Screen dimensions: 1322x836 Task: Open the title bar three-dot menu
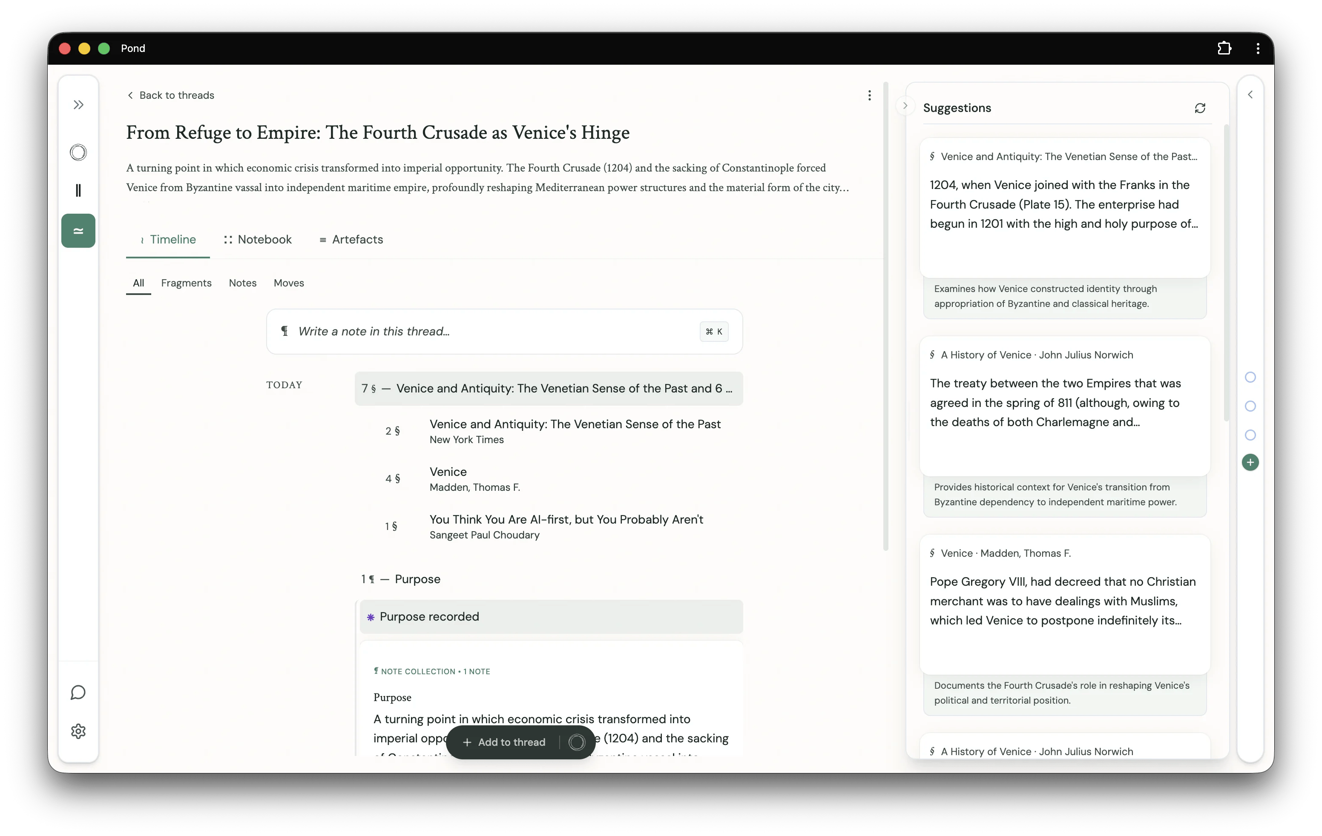tap(1258, 48)
